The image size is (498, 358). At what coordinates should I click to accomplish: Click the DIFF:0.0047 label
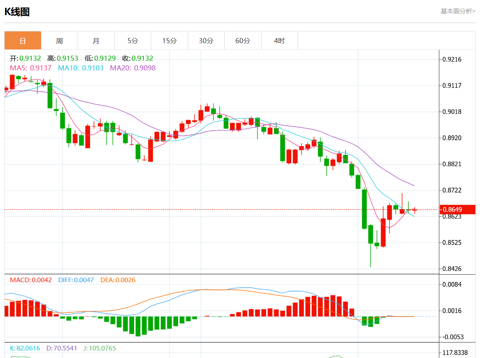pyautogui.click(x=76, y=280)
